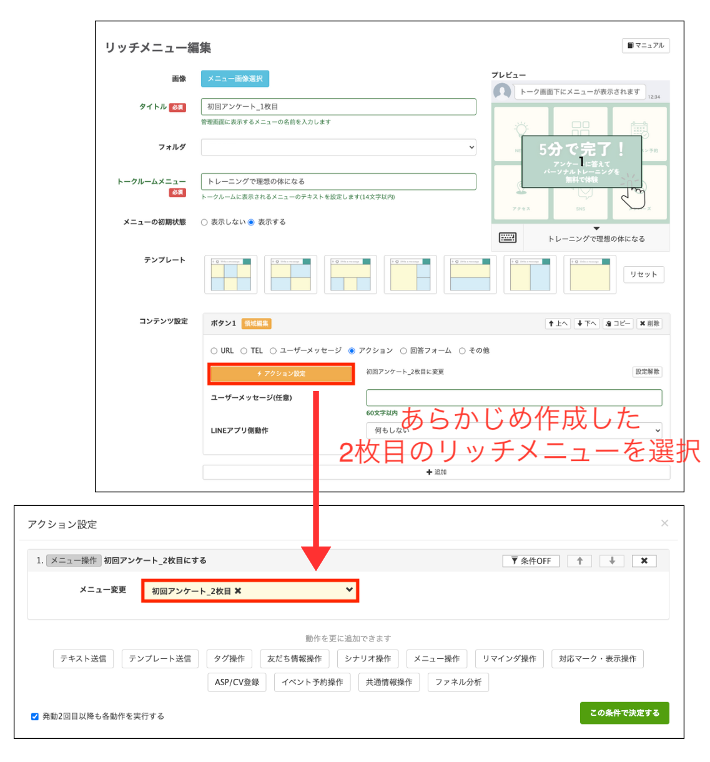The height and width of the screenshot is (762, 710).
Task: Click the タグ操作 action option
Action: pos(229,659)
